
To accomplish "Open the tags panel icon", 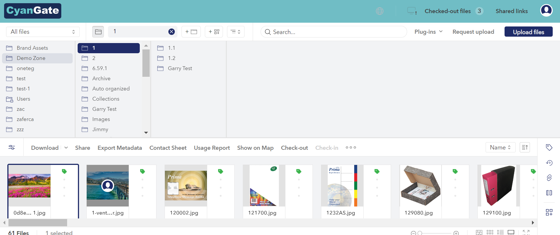I will click(549, 147).
